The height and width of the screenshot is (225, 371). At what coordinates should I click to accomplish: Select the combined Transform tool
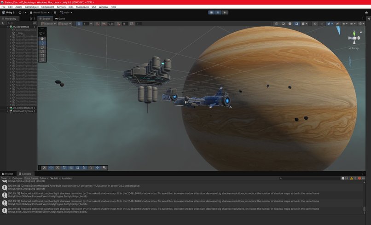42,60
